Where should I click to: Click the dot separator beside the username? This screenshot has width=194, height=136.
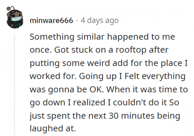[x=77, y=20]
